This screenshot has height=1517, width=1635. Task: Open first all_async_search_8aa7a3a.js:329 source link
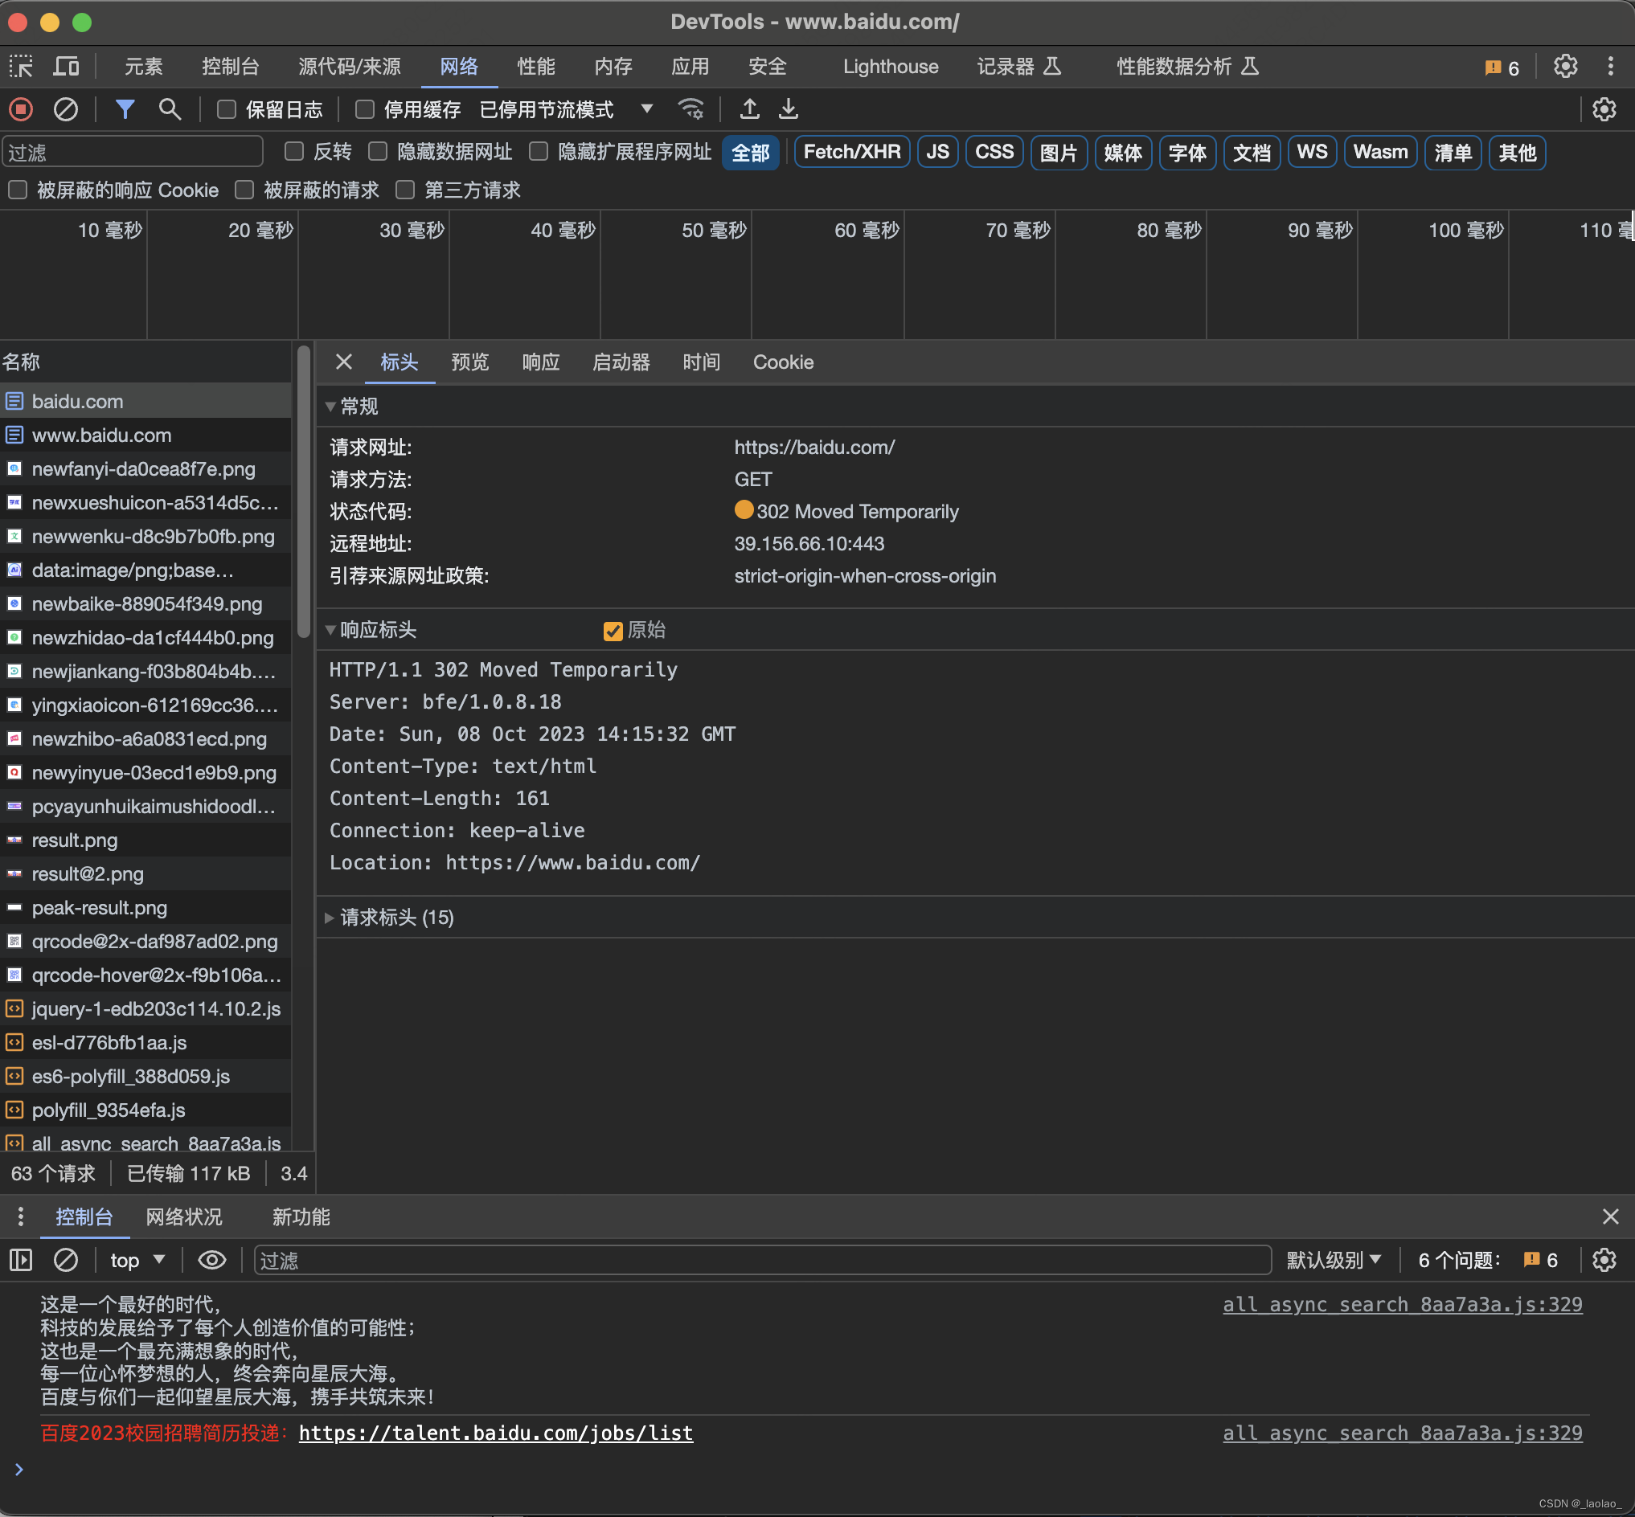tap(1403, 1304)
